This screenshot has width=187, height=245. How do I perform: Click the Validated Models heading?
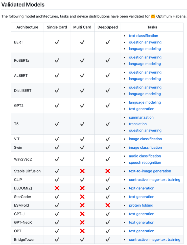pyautogui.click(x=23, y=5)
